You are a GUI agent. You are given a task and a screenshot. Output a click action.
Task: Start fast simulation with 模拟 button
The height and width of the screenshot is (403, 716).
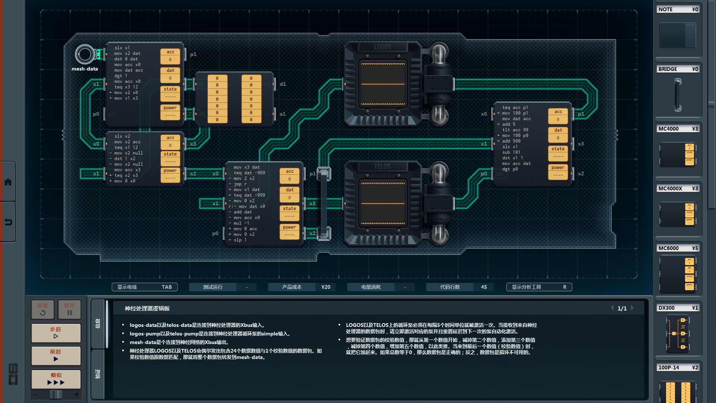(x=56, y=379)
